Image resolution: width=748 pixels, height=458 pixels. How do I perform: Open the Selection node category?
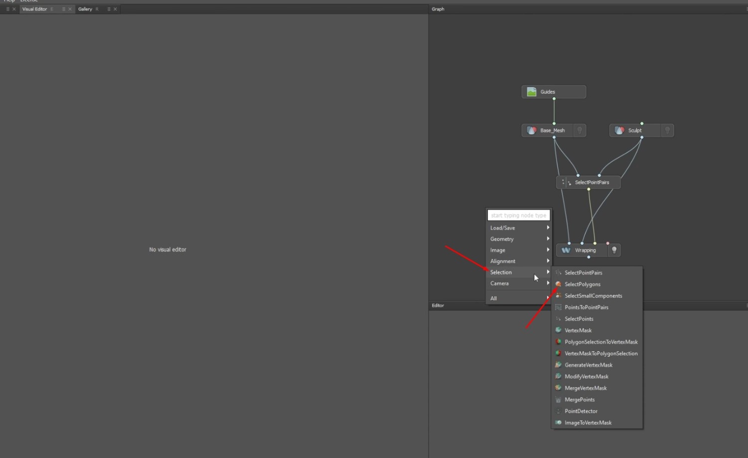coord(519,272)
